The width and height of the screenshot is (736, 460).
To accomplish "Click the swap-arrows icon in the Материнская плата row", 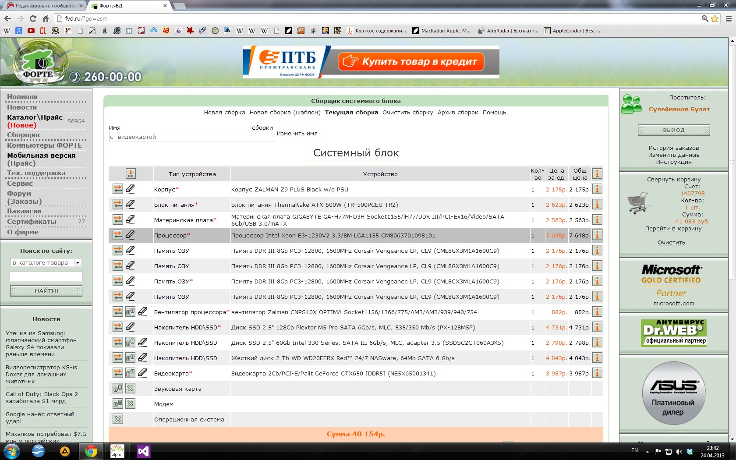I will coord(118,219).
